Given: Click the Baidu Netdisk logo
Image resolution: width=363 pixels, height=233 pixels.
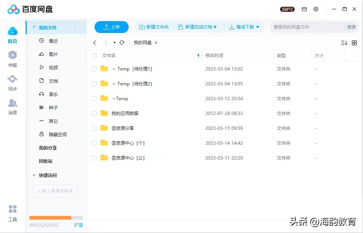Looking at the screenshot, I should (x=13, y=9).
